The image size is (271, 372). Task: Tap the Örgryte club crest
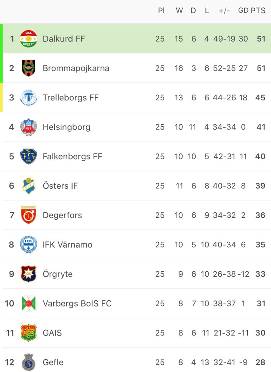(28, 274)
